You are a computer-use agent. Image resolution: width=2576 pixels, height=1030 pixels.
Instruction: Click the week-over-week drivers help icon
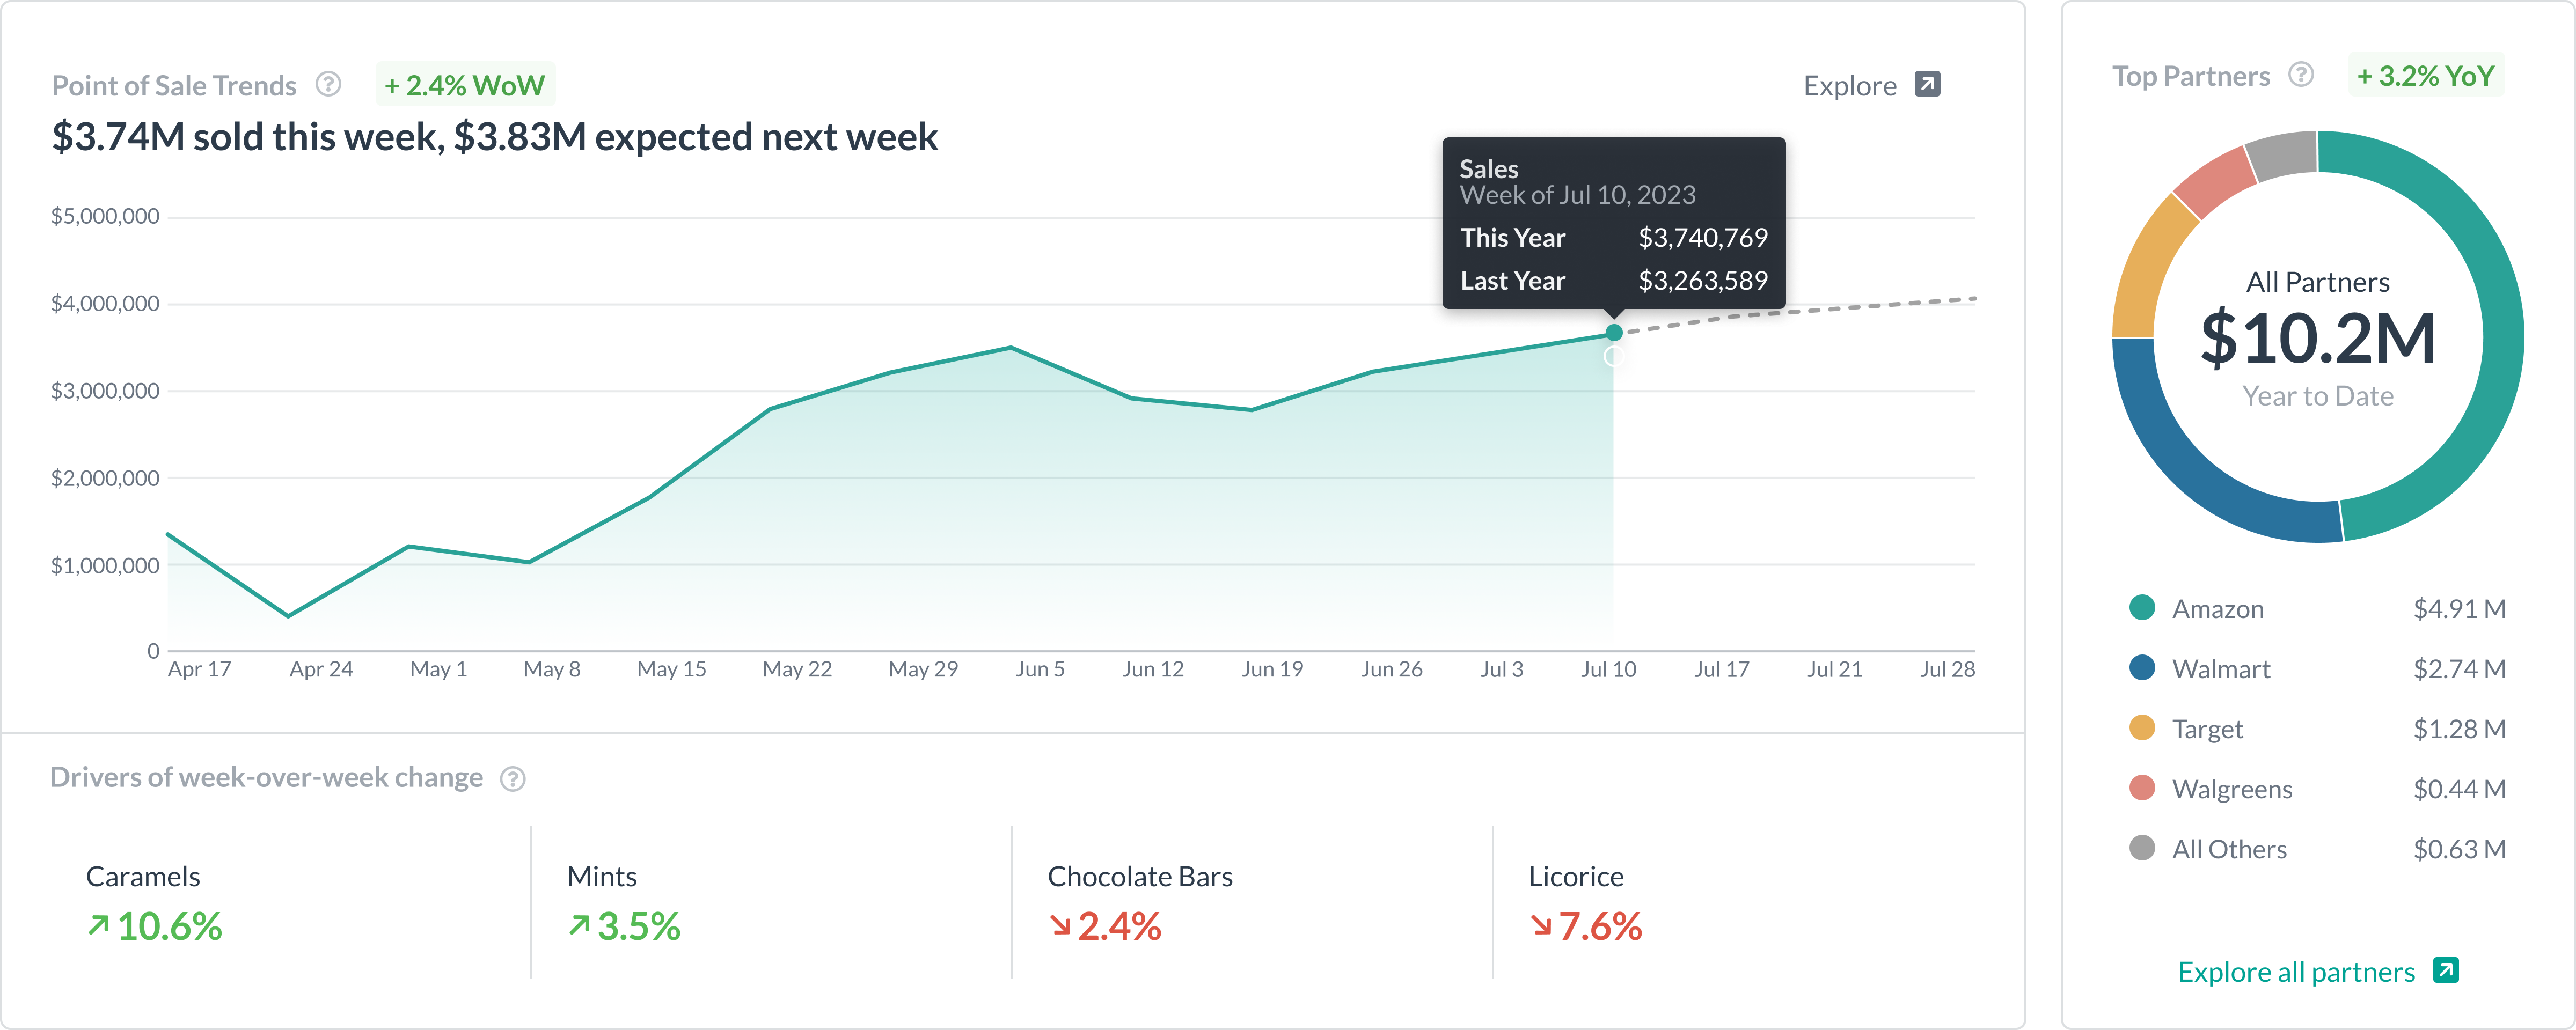pyautogui.click(x=513, y=778)
